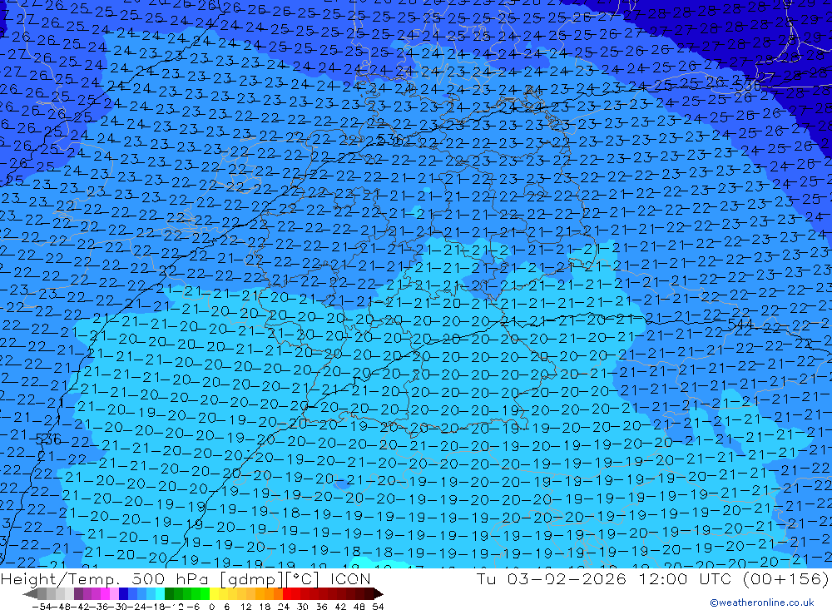Click the grey arrow at legend's cold end

tap(30, 594)
